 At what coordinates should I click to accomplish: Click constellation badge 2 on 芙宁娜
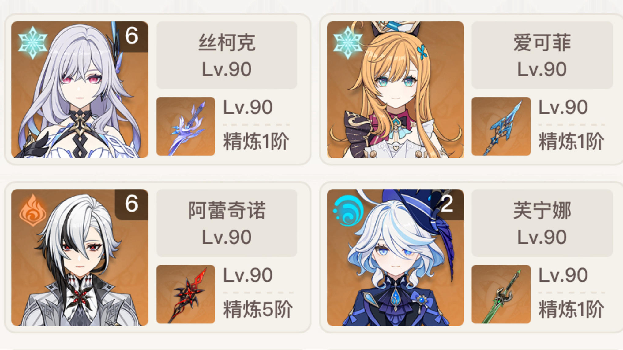point(447,204)
